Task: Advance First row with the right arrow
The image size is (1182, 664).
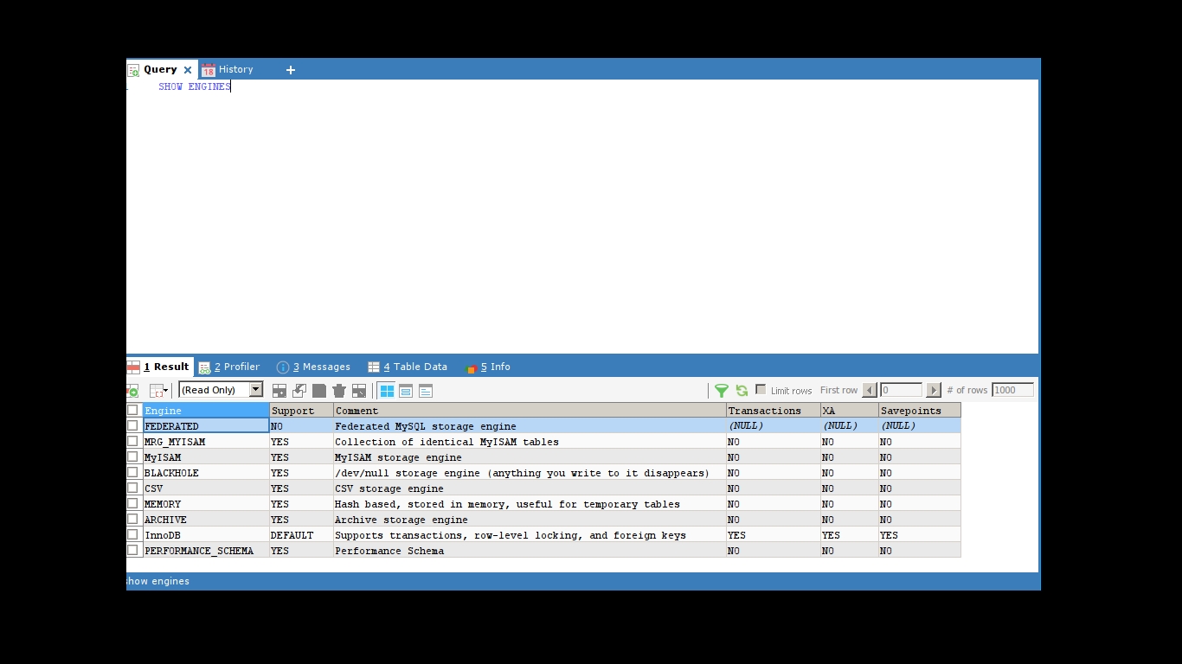Action: pyautogui.click(x=933, y=390)
